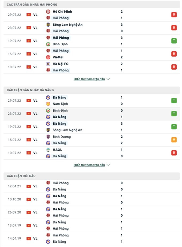Click the HAGL club logo
182x247 pixels.
click(x=48, y=150)
